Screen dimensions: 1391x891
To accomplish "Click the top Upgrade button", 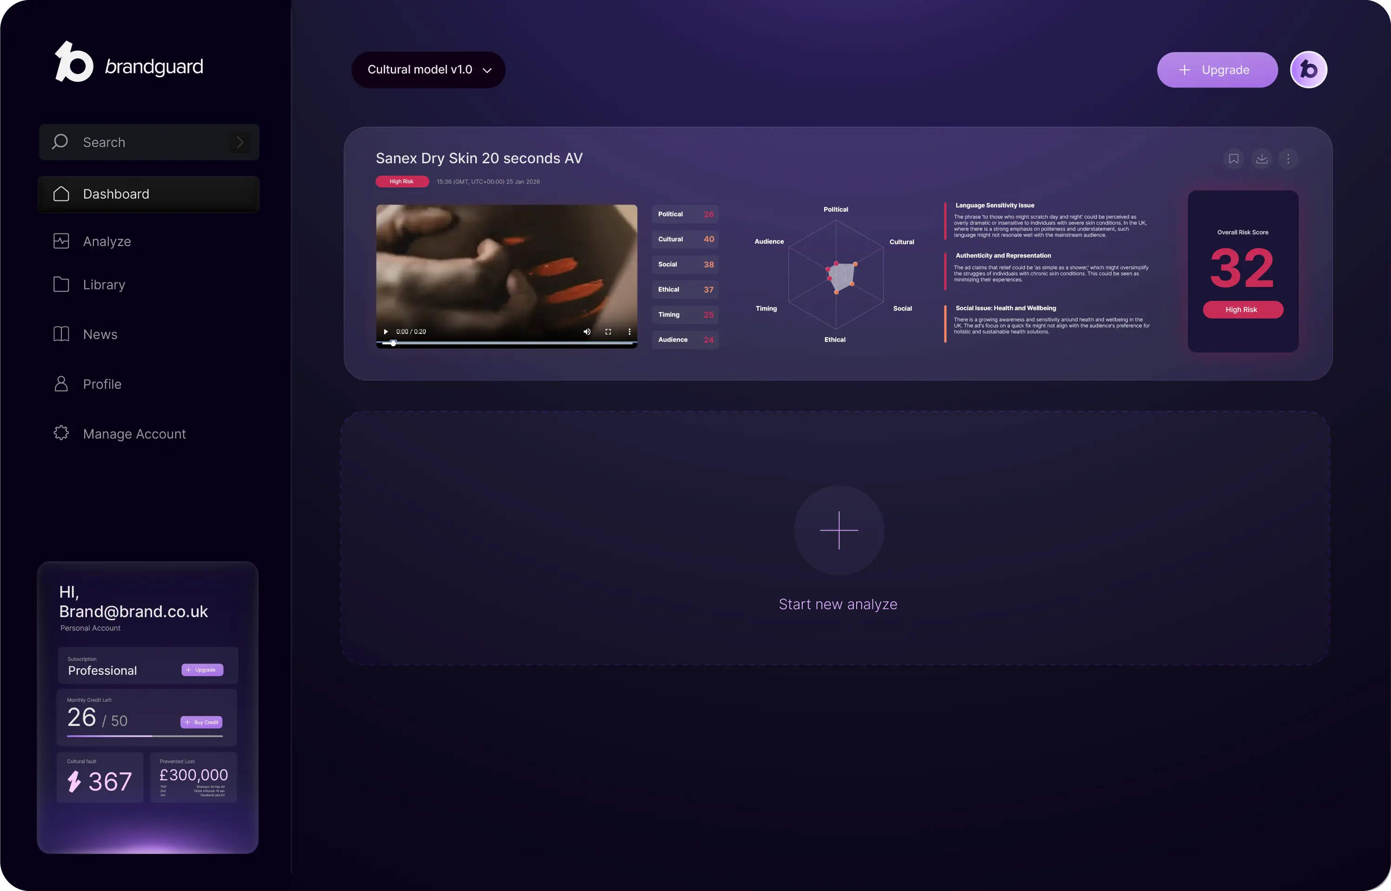I will [1217, 70].
